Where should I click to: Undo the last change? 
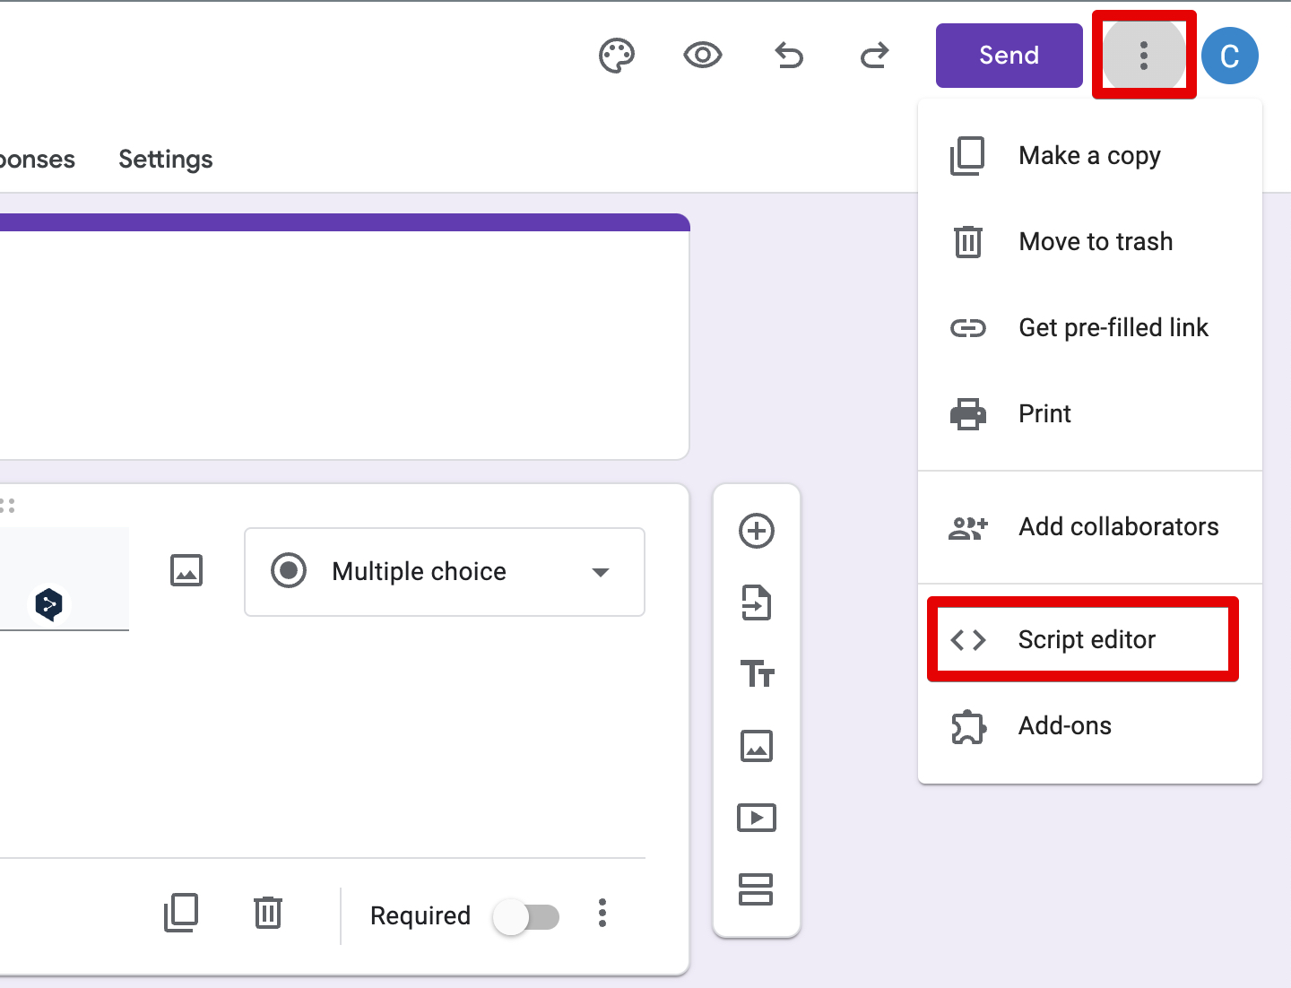(788, 55)
